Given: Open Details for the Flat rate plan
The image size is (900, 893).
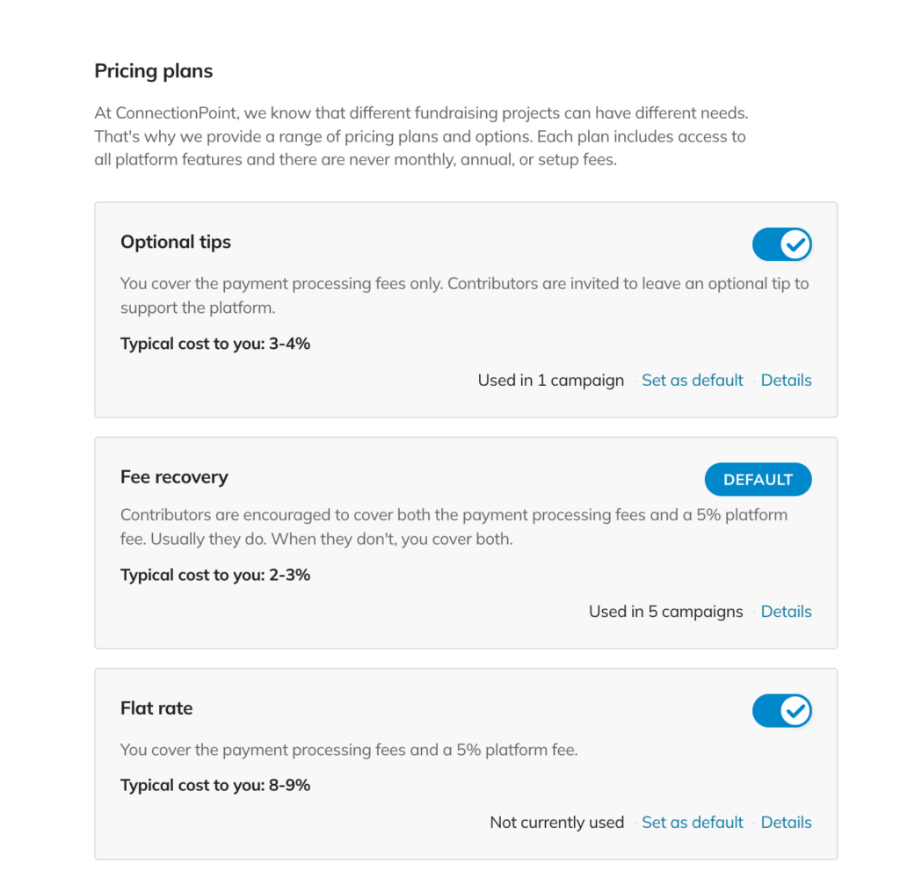Looking at the screenshot, I should (x=786, y=823).
